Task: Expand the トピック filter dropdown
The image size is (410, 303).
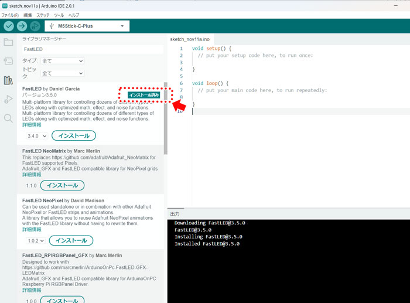Action: pos(63,73)
